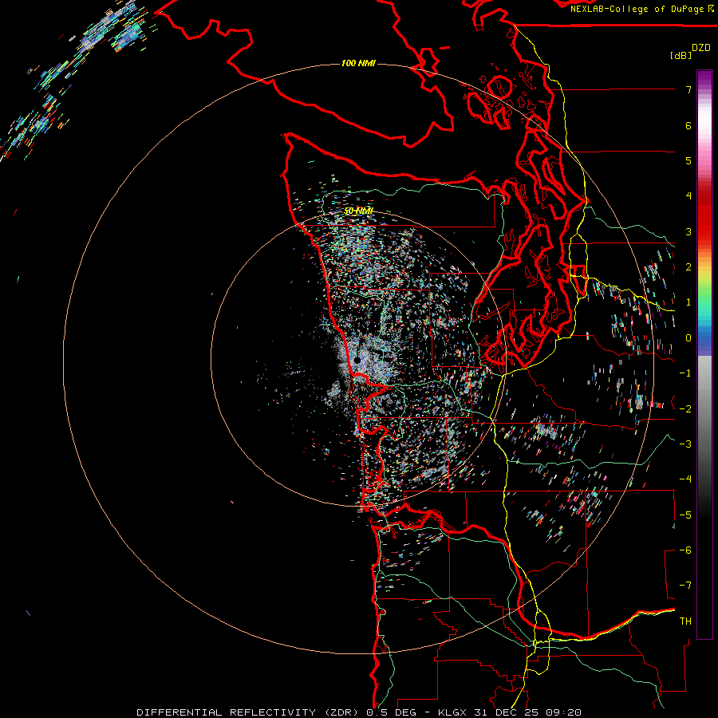This screenshot has height=718, width=718.
Task: Click the [dB] unit label
Action: pos(681,55)
